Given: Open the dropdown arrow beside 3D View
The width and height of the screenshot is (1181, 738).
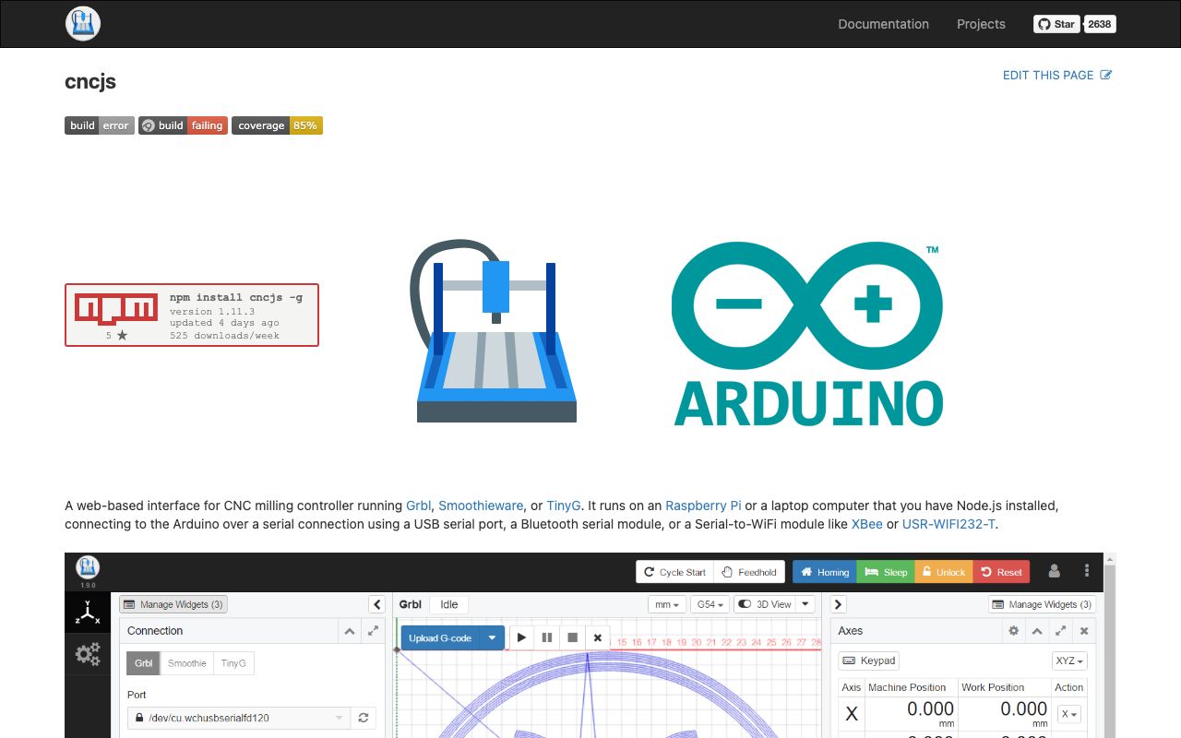Looking at the screenshot, I should tap(805, 604).
